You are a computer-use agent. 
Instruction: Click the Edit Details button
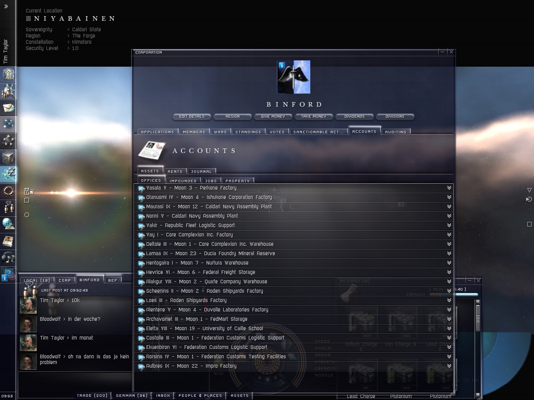(192, 117)
